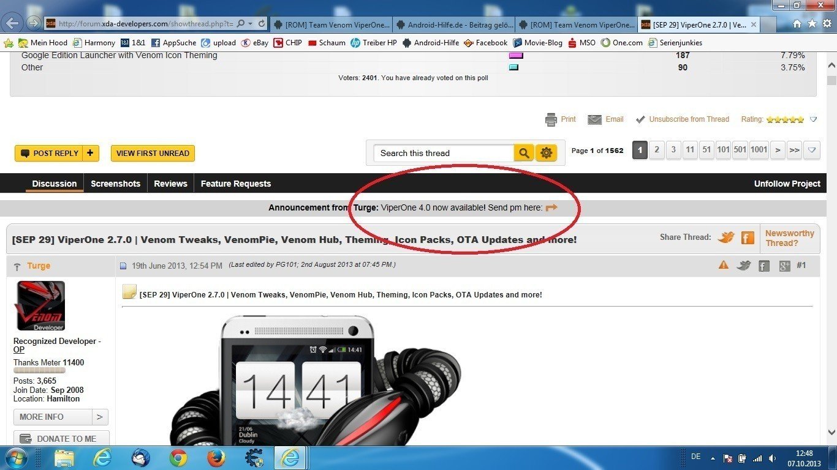Click the Windows Start button
Screen dimensions: 837x470
tap(17, 458)
